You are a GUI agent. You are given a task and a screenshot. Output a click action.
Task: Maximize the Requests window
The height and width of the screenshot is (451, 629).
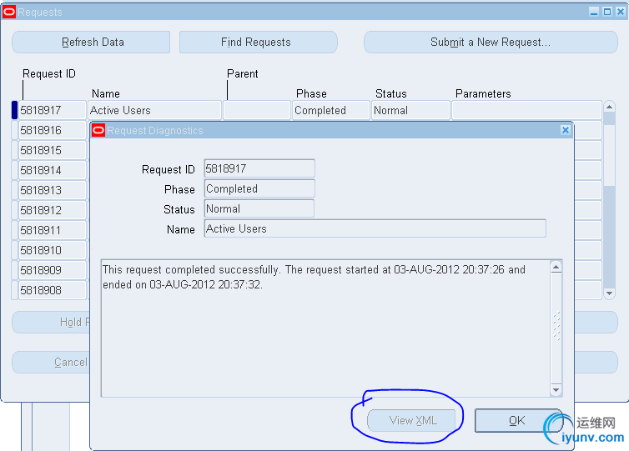click(x=607, y=12)
